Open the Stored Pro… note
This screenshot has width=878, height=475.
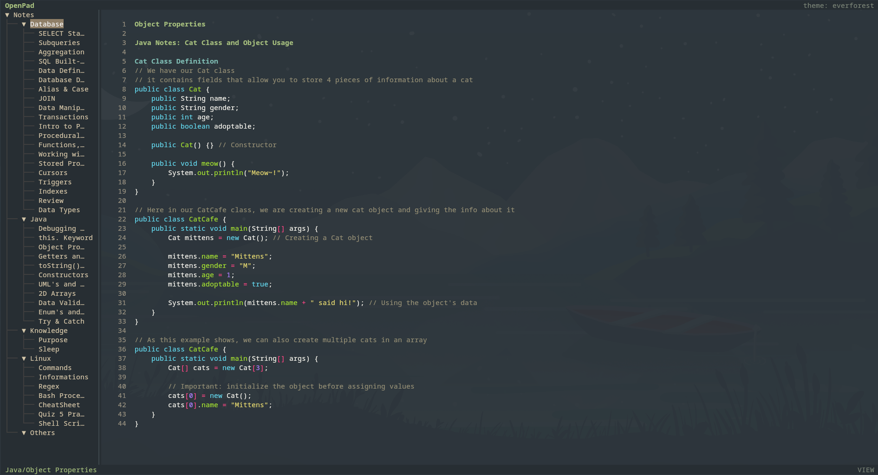pyautogui.click(x=61, y=163)
